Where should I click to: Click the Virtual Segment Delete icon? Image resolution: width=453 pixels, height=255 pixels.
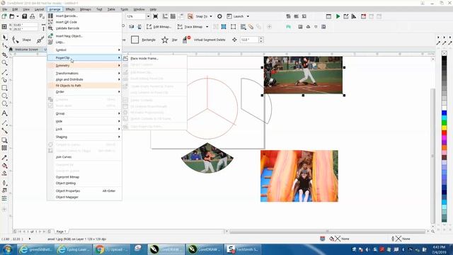tap(186, 40)
